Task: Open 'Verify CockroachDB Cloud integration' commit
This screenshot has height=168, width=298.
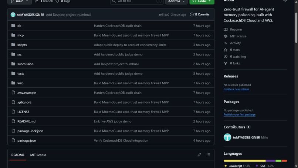Action: point(121,140)
